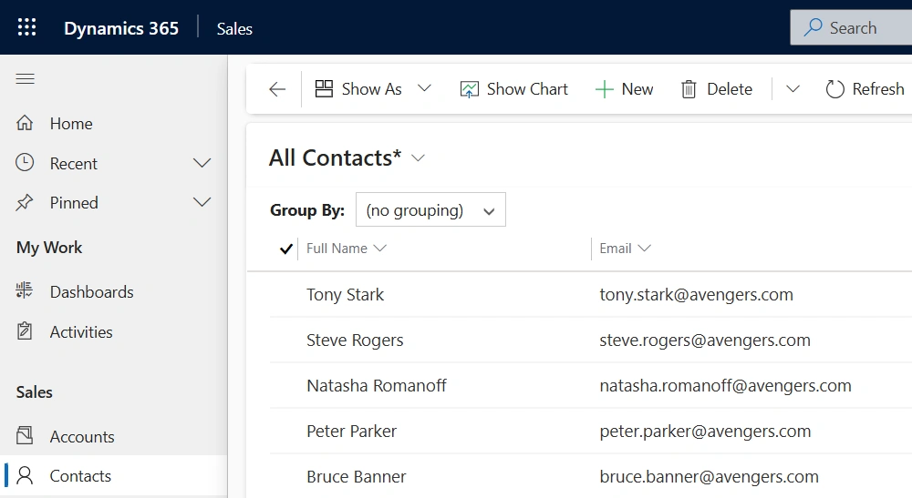912x498 pixels.
Task: Open the Group By no grouping dropdown
Action: click(430, 210)
